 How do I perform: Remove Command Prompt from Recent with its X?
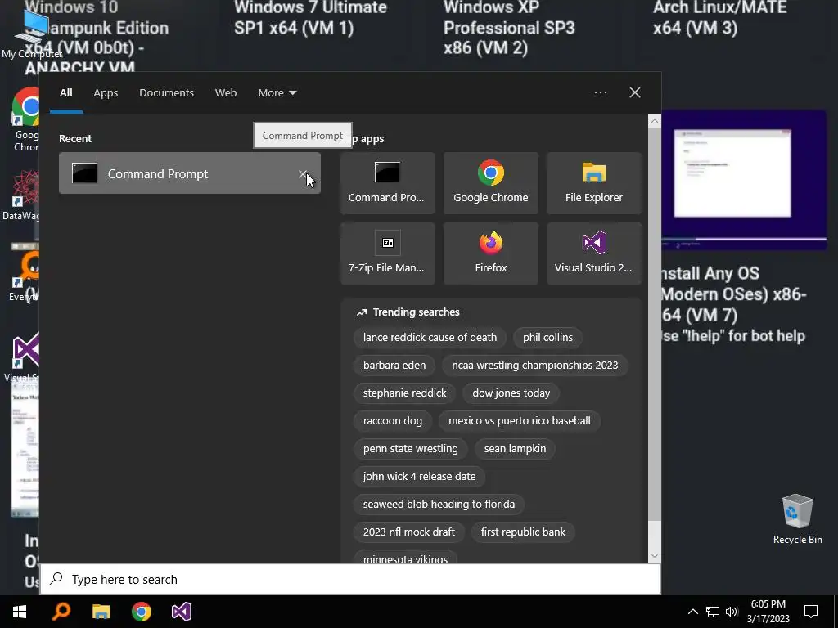tap(303, 174)
